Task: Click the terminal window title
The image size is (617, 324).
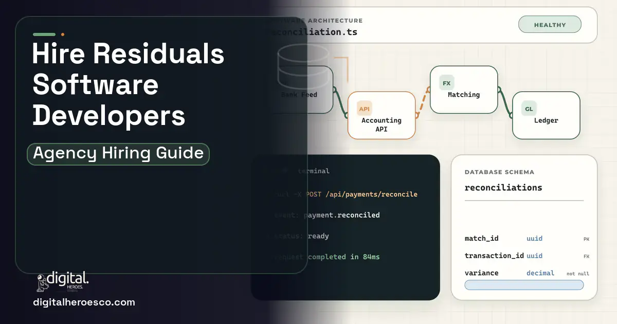Action: [x=314, y=171]
